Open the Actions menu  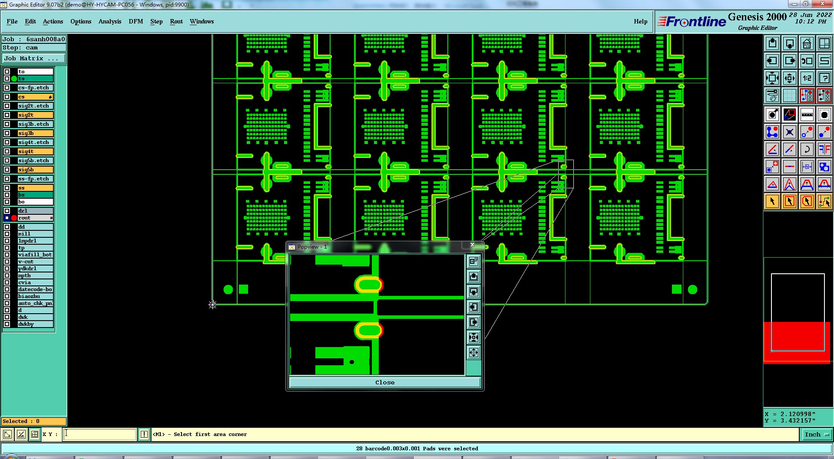(53, 21)
